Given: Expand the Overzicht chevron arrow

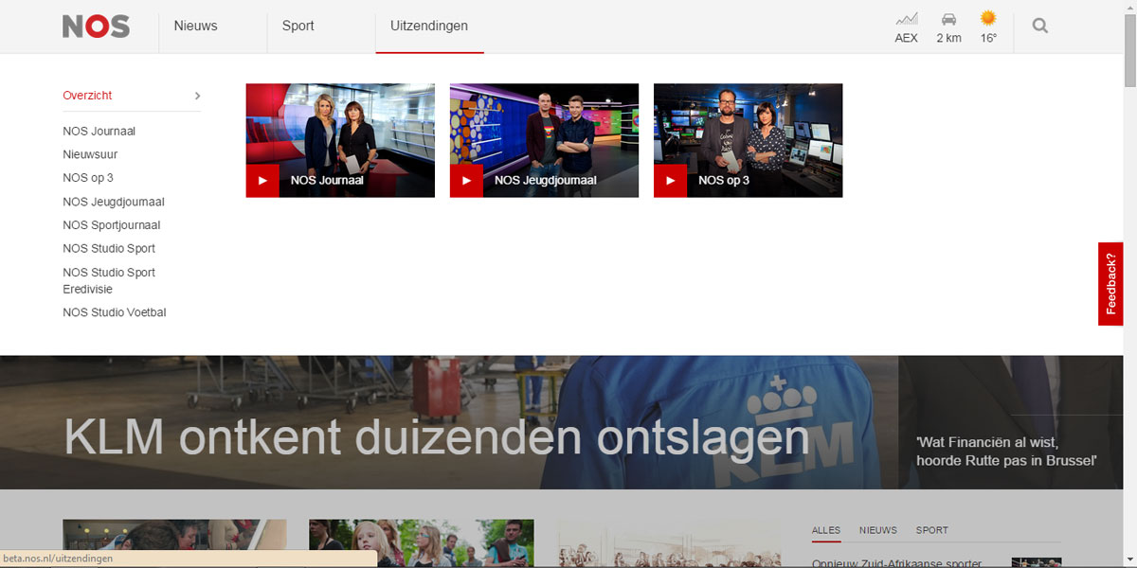Looking at the screenshot, I should [x=197, y=96].
